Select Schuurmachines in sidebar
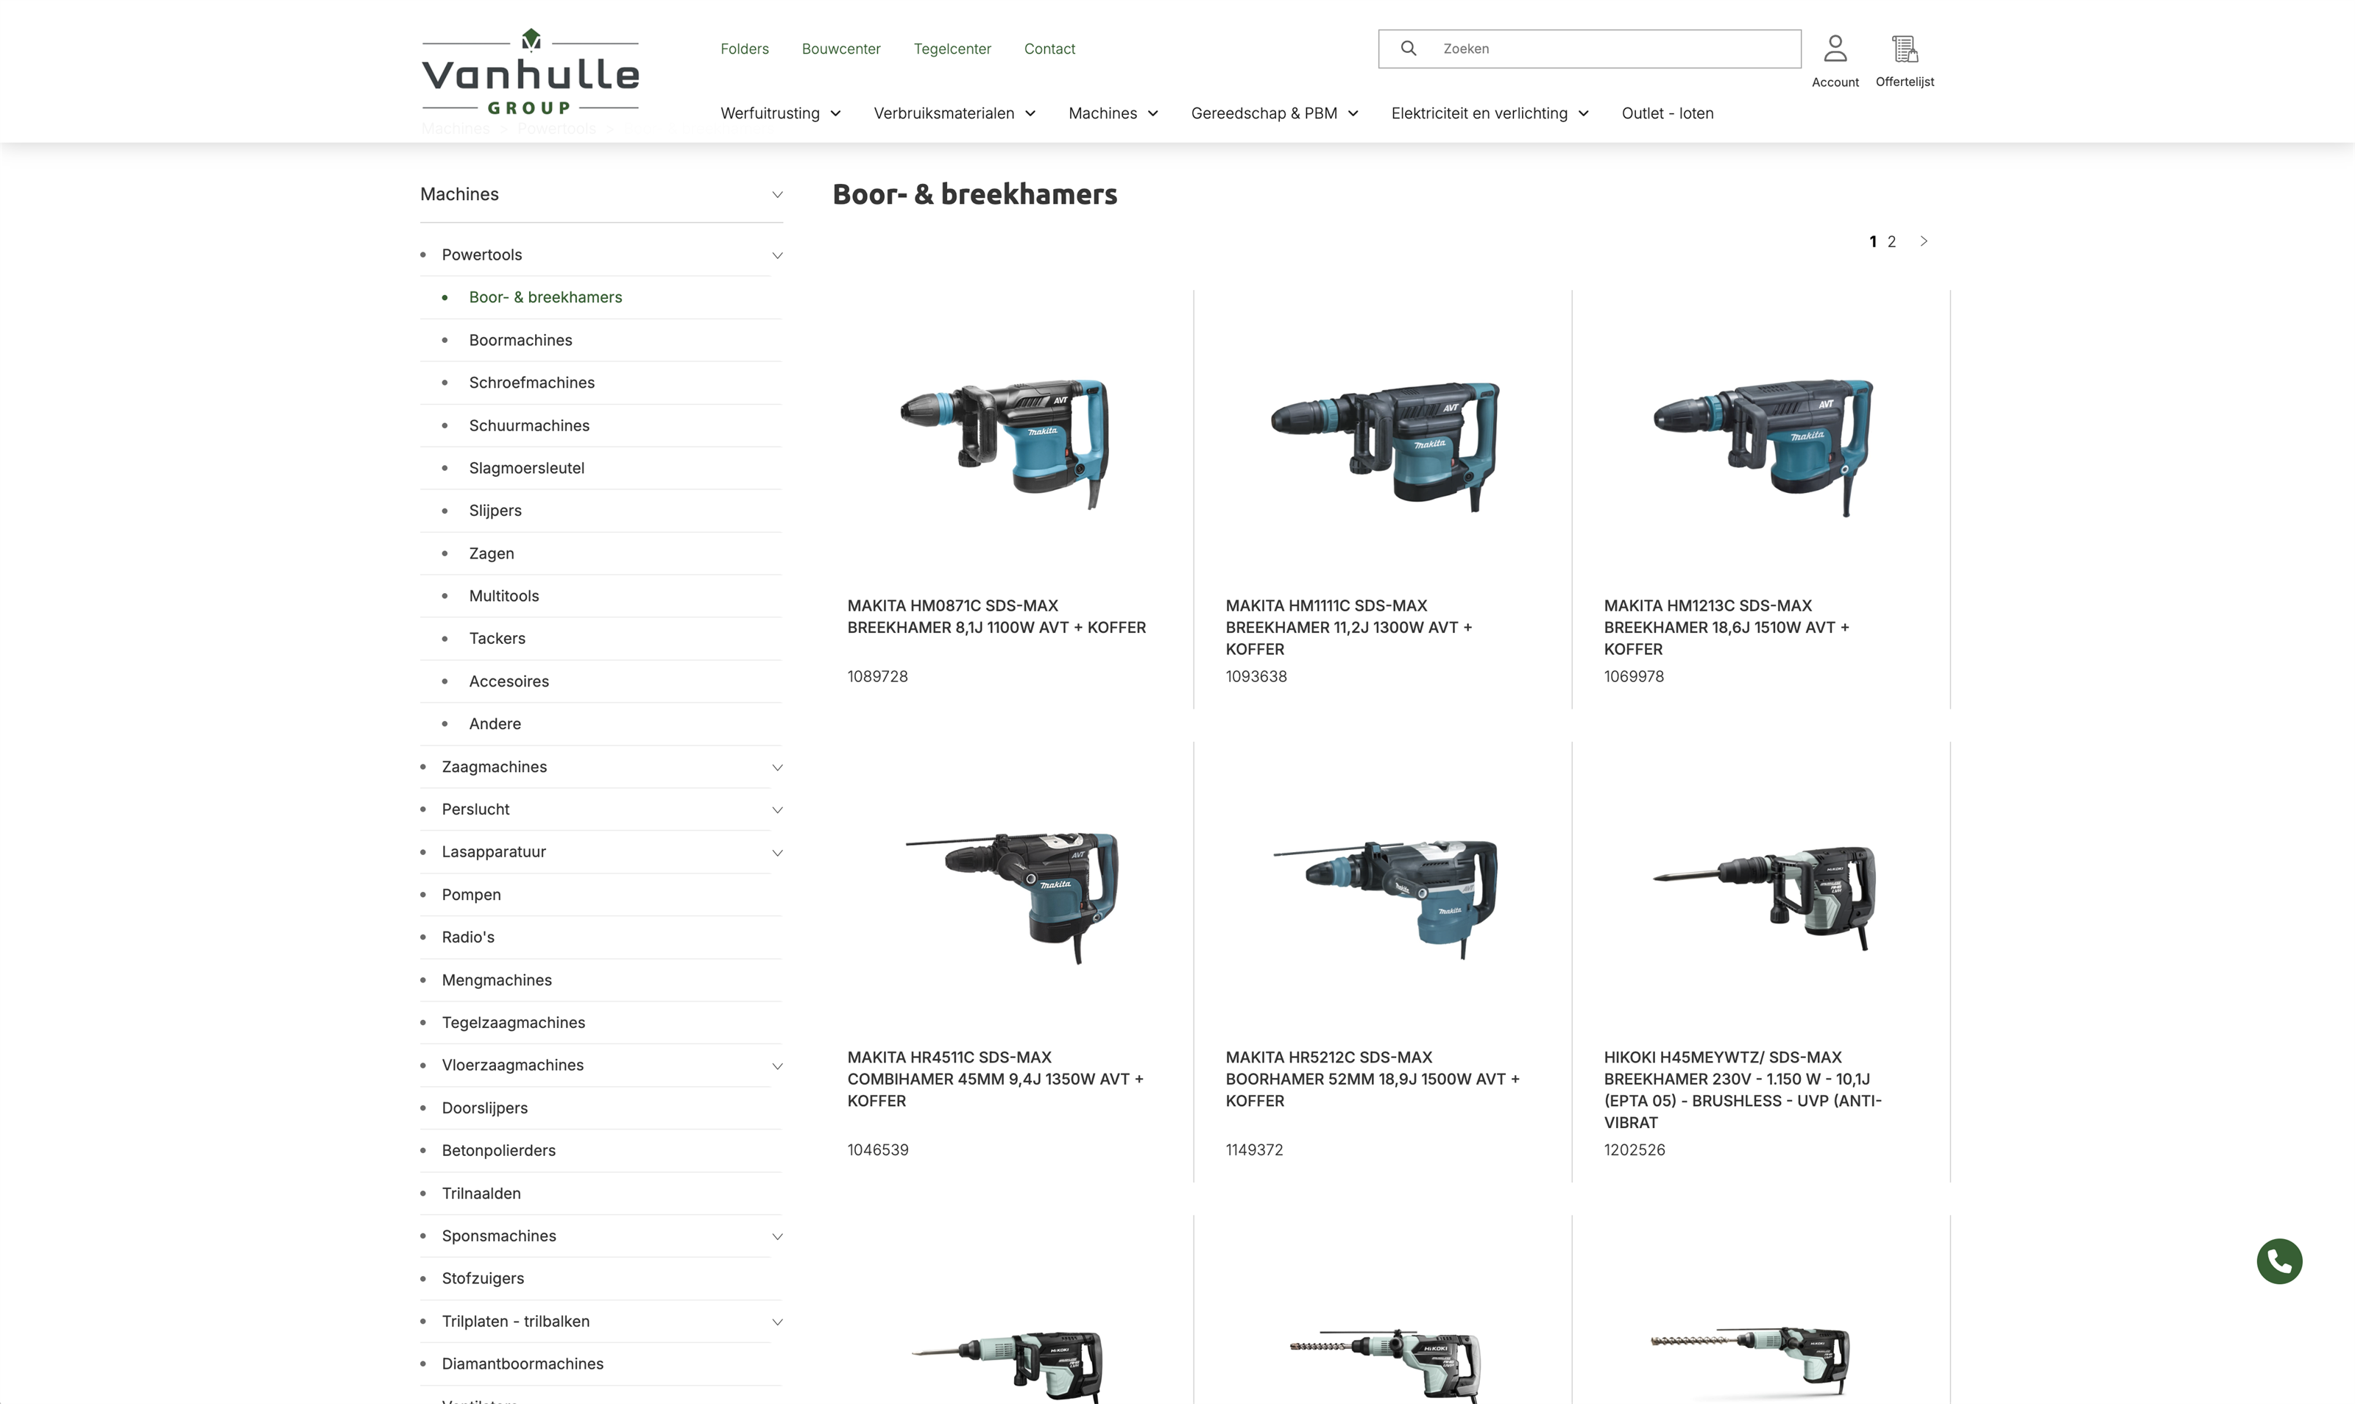2355x1404 pixels. (x=529, y=426)
